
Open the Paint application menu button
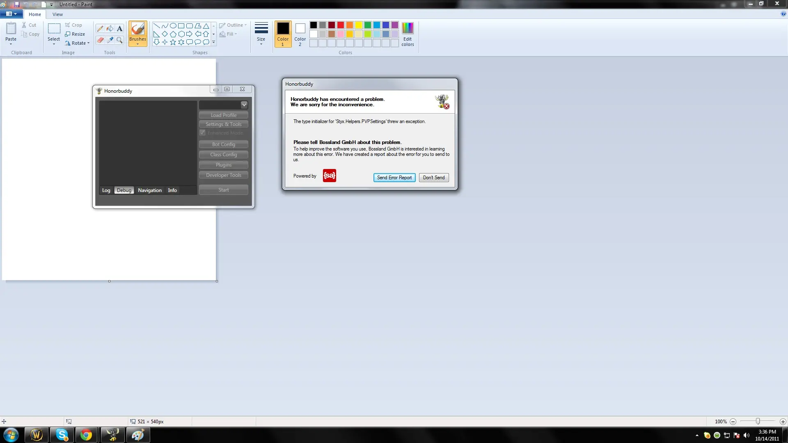[x=11, y=14]
